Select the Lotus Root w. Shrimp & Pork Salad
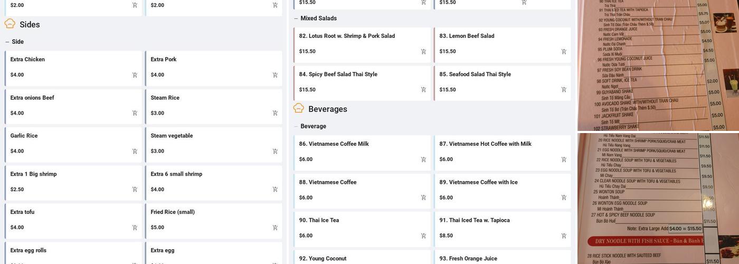This screenshot has height=264, width=739. pos(347,36)
